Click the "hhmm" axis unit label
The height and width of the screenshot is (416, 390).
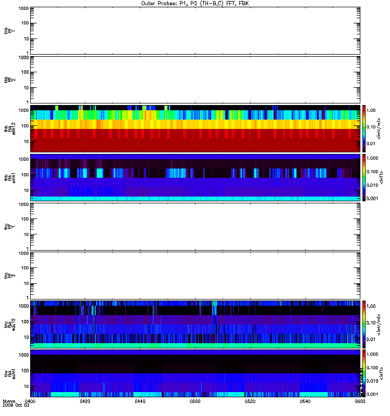pos(9,401)
